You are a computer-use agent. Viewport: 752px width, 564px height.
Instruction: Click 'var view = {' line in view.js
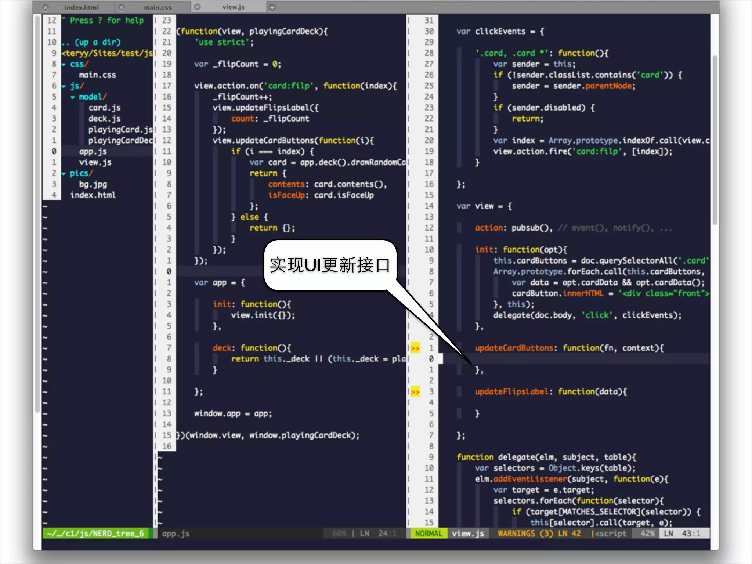pos(484,206)
